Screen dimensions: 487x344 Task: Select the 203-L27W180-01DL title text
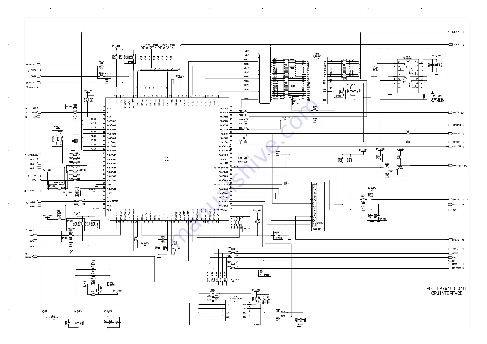pyautogui.click(x=447, y=289)
